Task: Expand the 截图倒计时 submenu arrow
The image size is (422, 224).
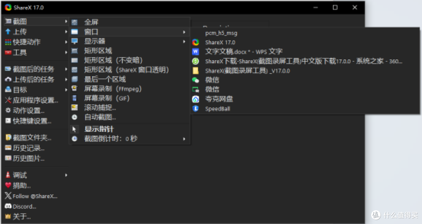Action: 184,139
